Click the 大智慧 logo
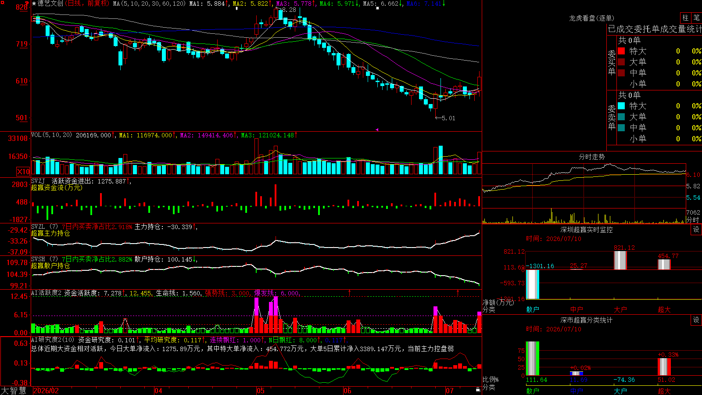The height and width of the screenshot is (395, 702). (x=14, y=391)
